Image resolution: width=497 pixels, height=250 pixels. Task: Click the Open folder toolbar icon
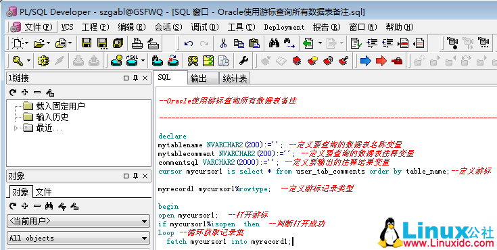click(x=39, y=43)
